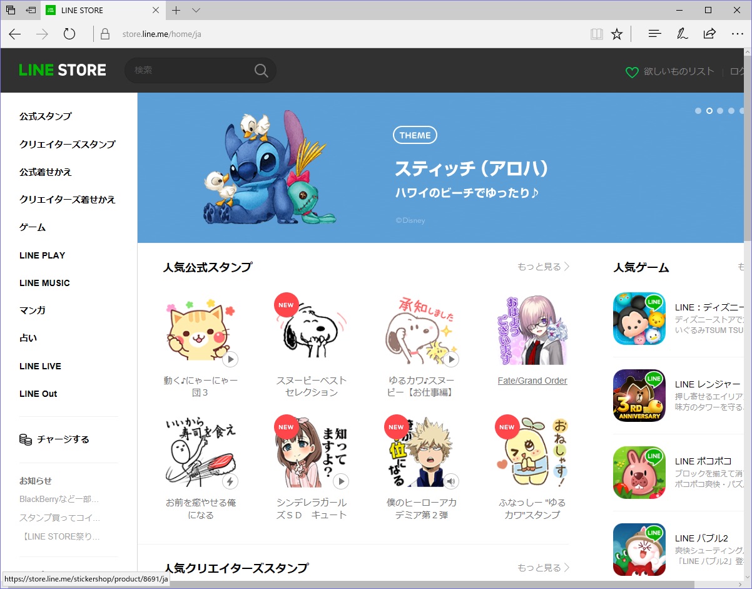
Task: Click the Fate/Grand Order text link
Action: [532, 381]
